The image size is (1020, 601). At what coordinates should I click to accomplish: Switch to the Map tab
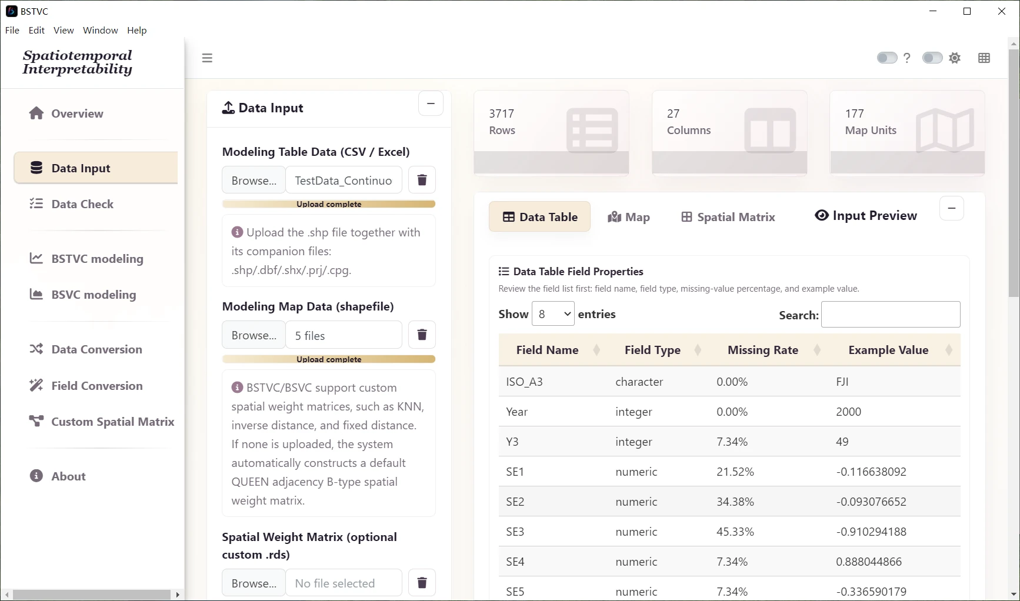(x=629, y=217)
